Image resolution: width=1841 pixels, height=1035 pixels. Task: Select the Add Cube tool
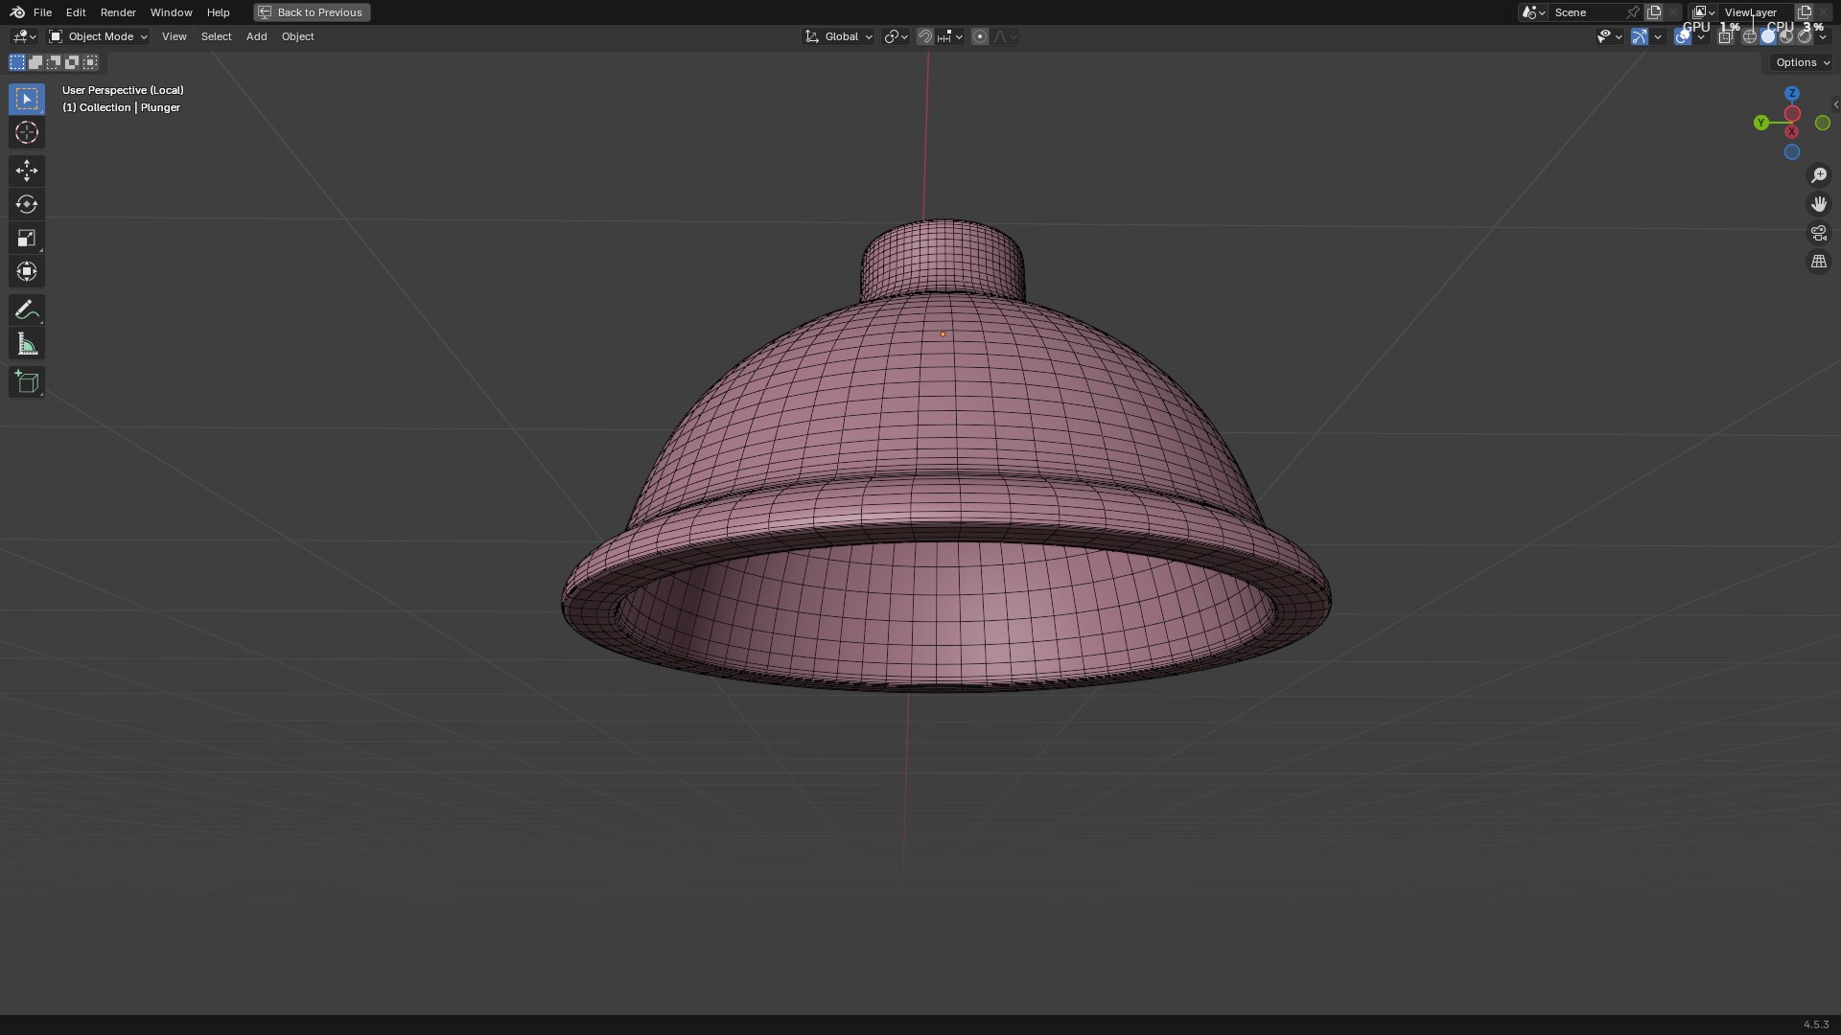click(x=27, y=381)
